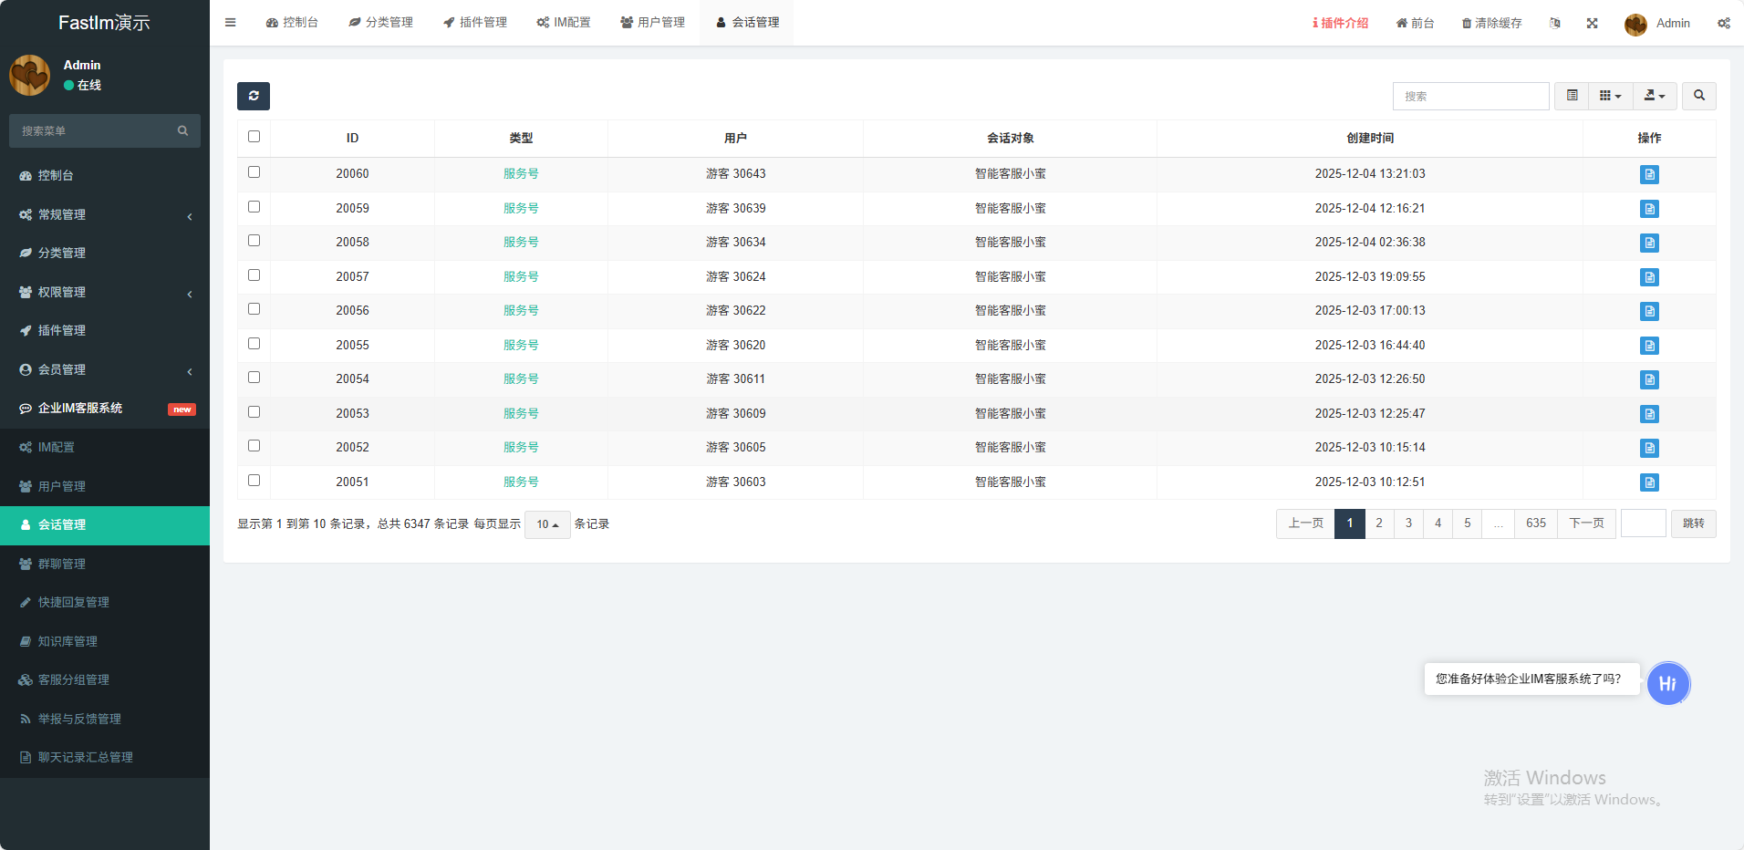This screenshot has width=1744, height=850.
Task: Switch to the IM配置 top tab
Action: 564,23
